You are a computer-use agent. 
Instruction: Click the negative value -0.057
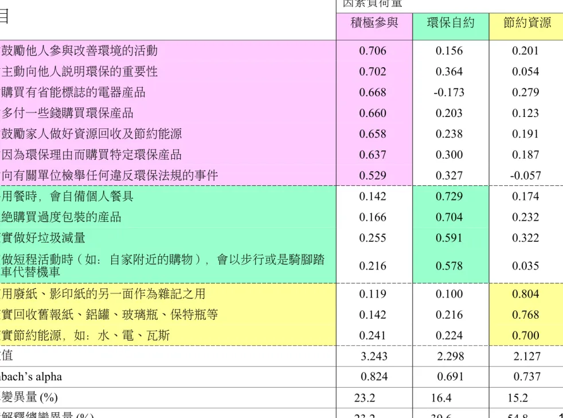[525, 175]
